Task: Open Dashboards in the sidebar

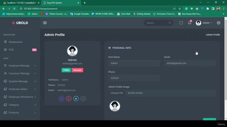Action: 16,42
